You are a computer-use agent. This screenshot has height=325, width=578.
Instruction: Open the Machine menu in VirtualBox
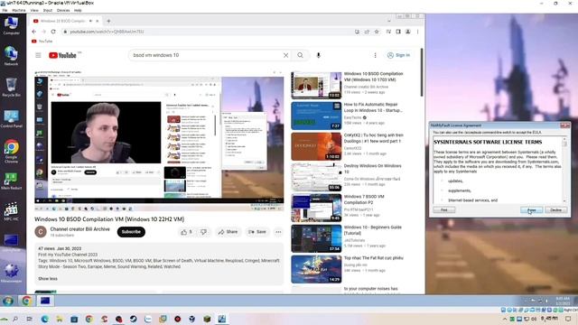(18, 10)
